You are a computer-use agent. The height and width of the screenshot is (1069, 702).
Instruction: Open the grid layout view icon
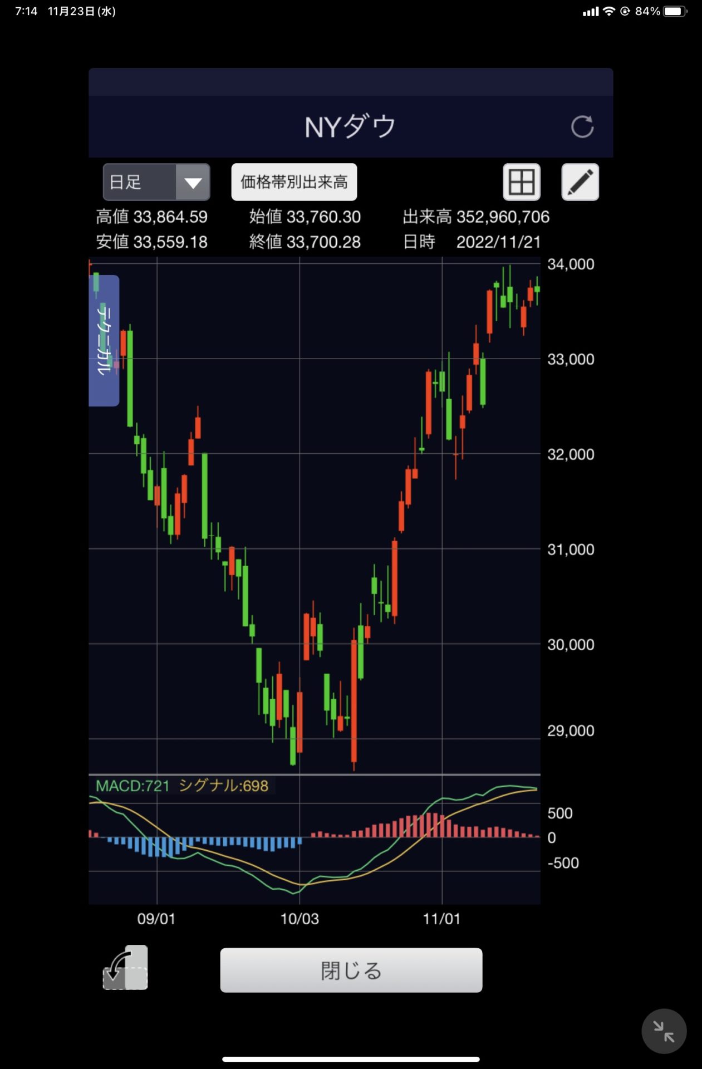(x=521, y=182)
